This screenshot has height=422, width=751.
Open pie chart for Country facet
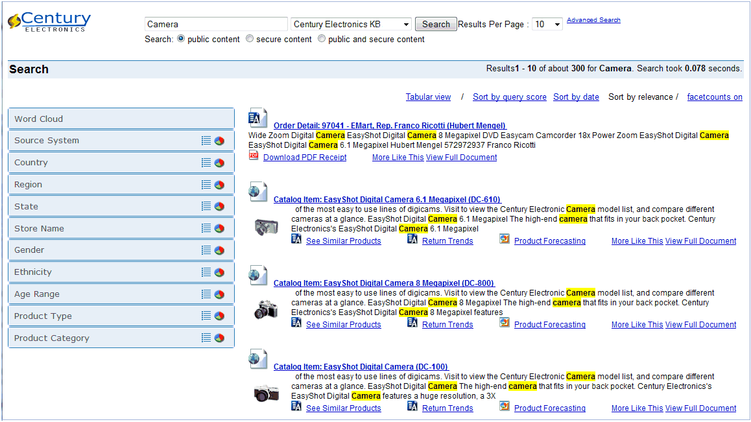[x=219, y=162]
